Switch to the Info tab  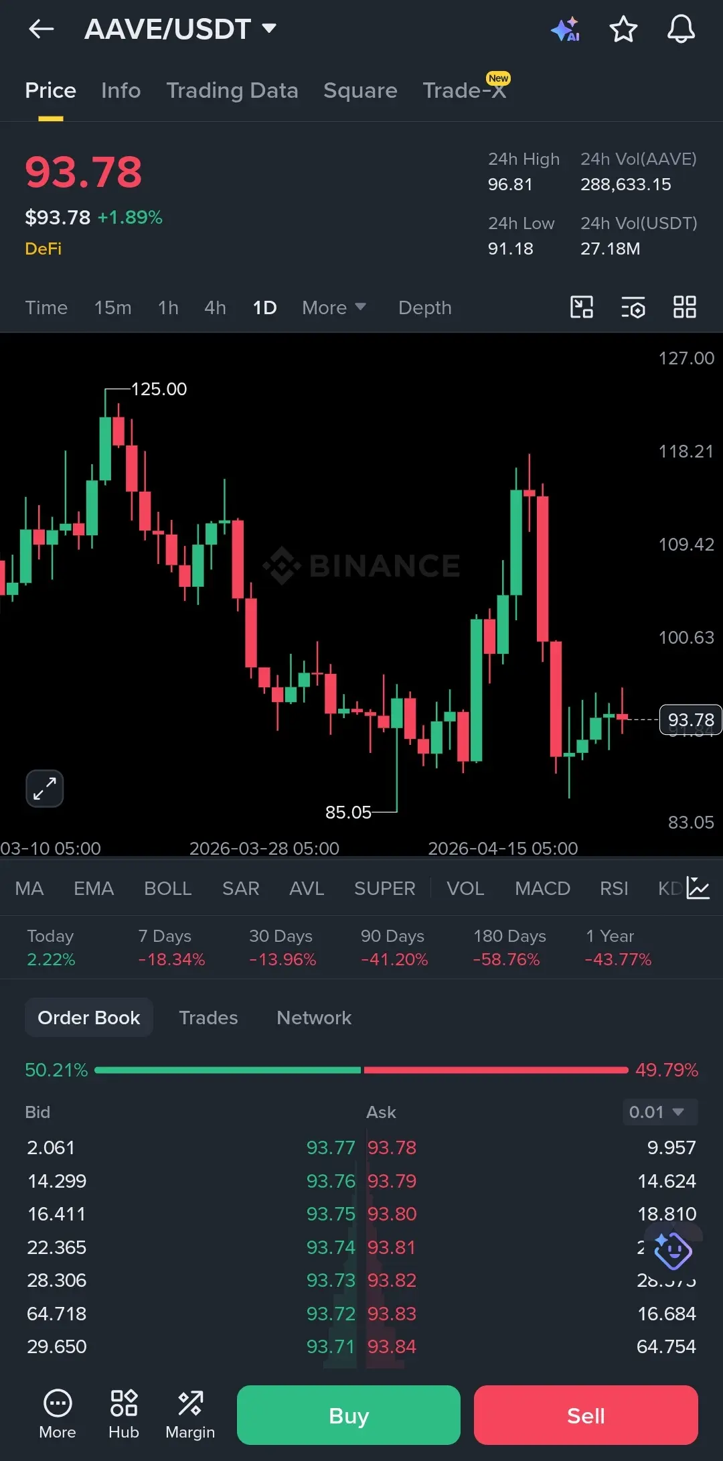121,90
